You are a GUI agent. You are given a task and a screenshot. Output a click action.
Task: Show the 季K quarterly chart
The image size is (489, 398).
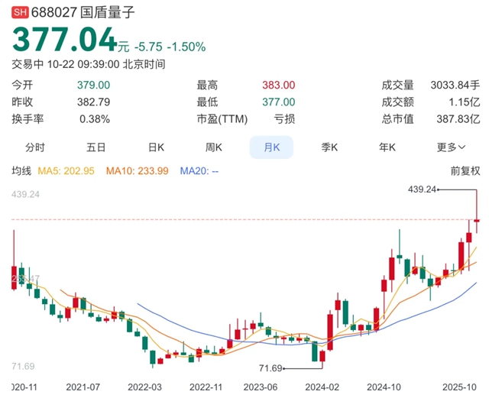point(329,147)
